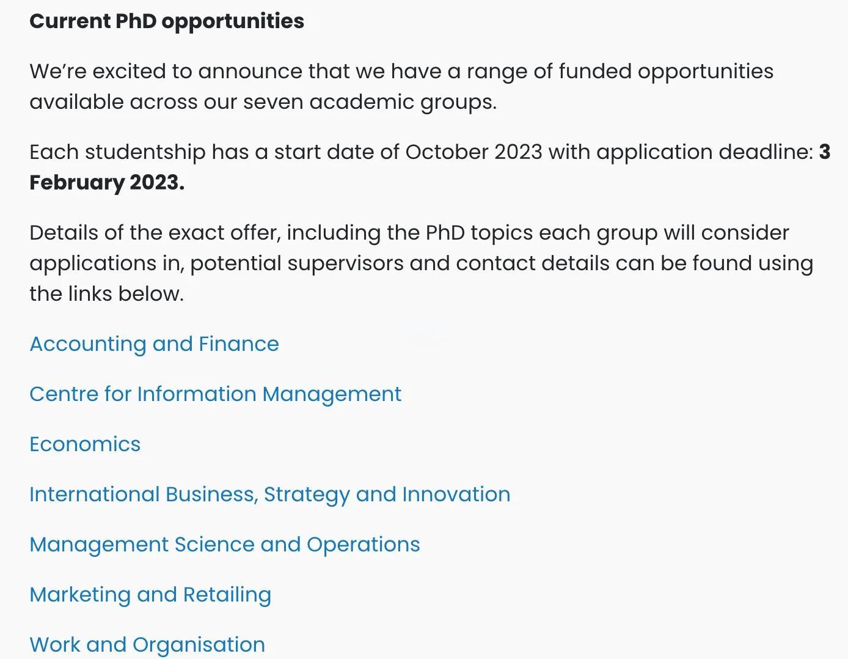
Task: Click the words "potential supervisors"
Action: [x=297, y=263]
